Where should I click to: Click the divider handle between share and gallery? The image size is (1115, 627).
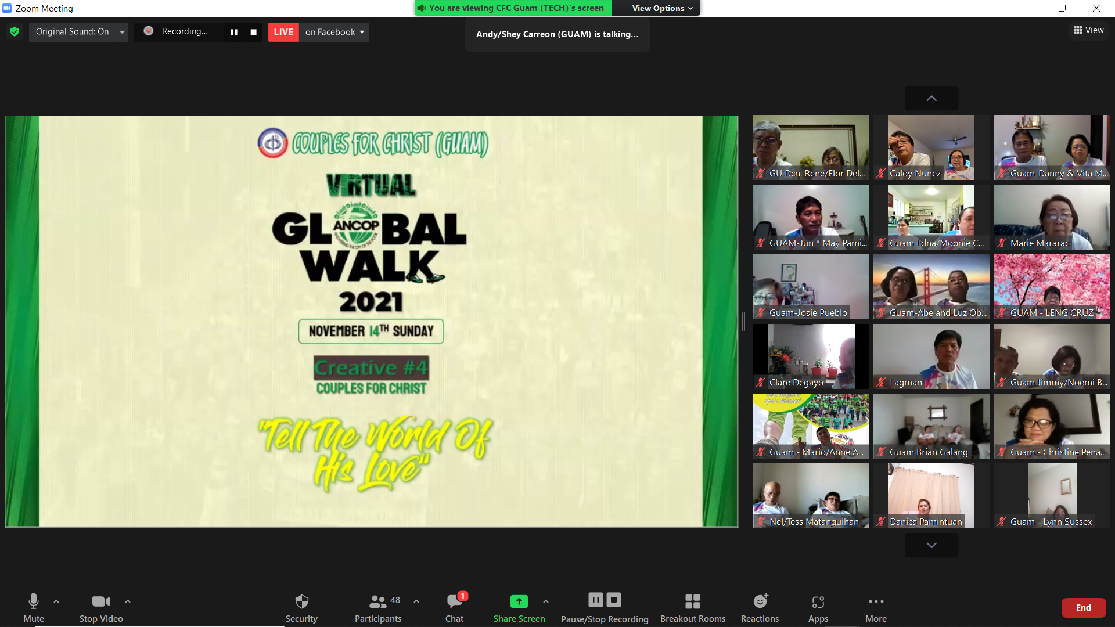point(743,321)
